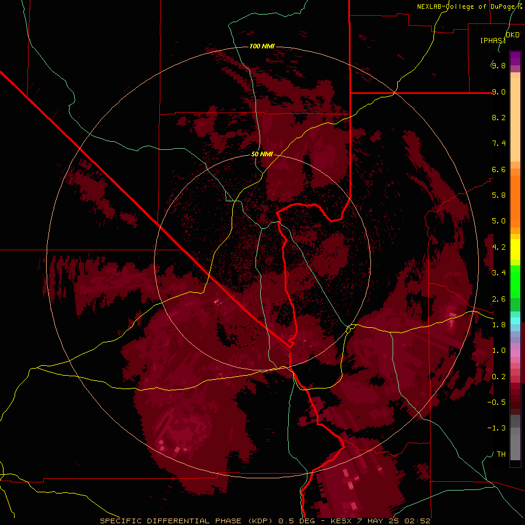The image size is (525, 525).
Task: Click the 6.6 value on color scale
Action: coord(499,169)
